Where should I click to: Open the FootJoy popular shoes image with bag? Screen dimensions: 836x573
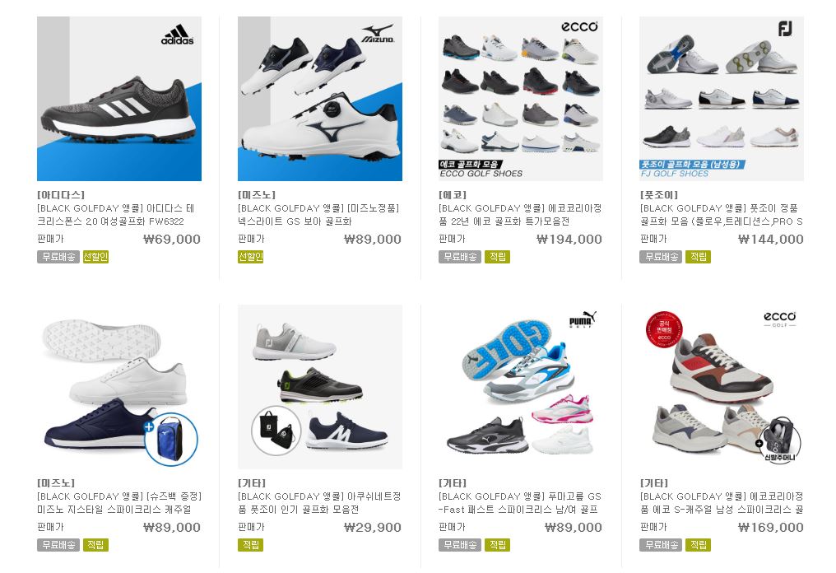click(x=320, y=387)
